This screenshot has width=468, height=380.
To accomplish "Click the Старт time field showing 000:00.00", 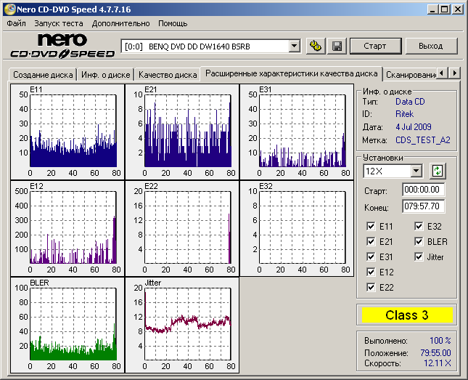I will (423, 190).
